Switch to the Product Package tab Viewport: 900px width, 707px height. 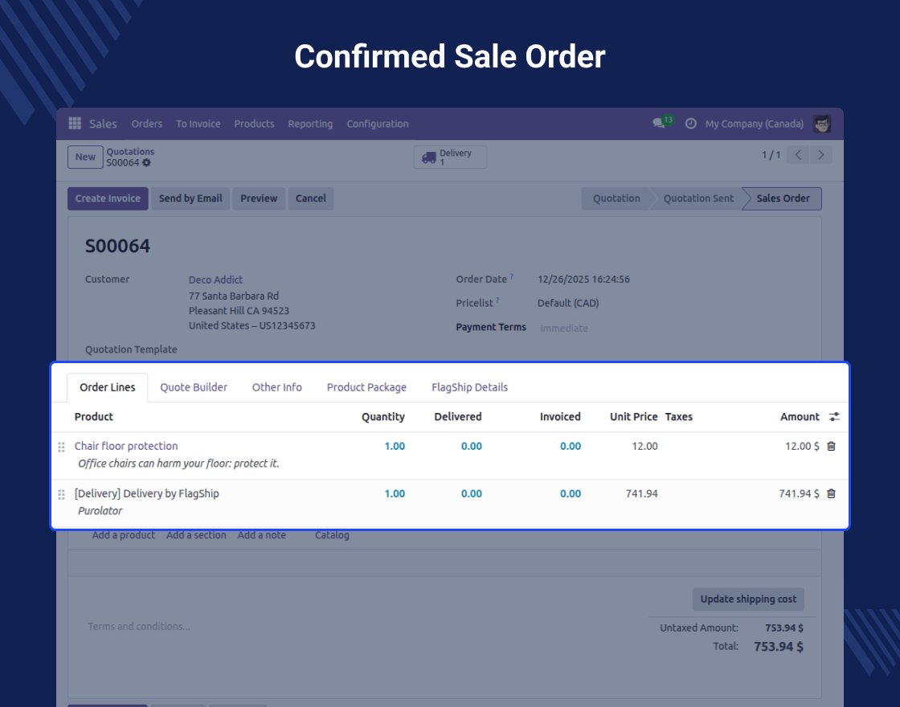coord(366,387)
